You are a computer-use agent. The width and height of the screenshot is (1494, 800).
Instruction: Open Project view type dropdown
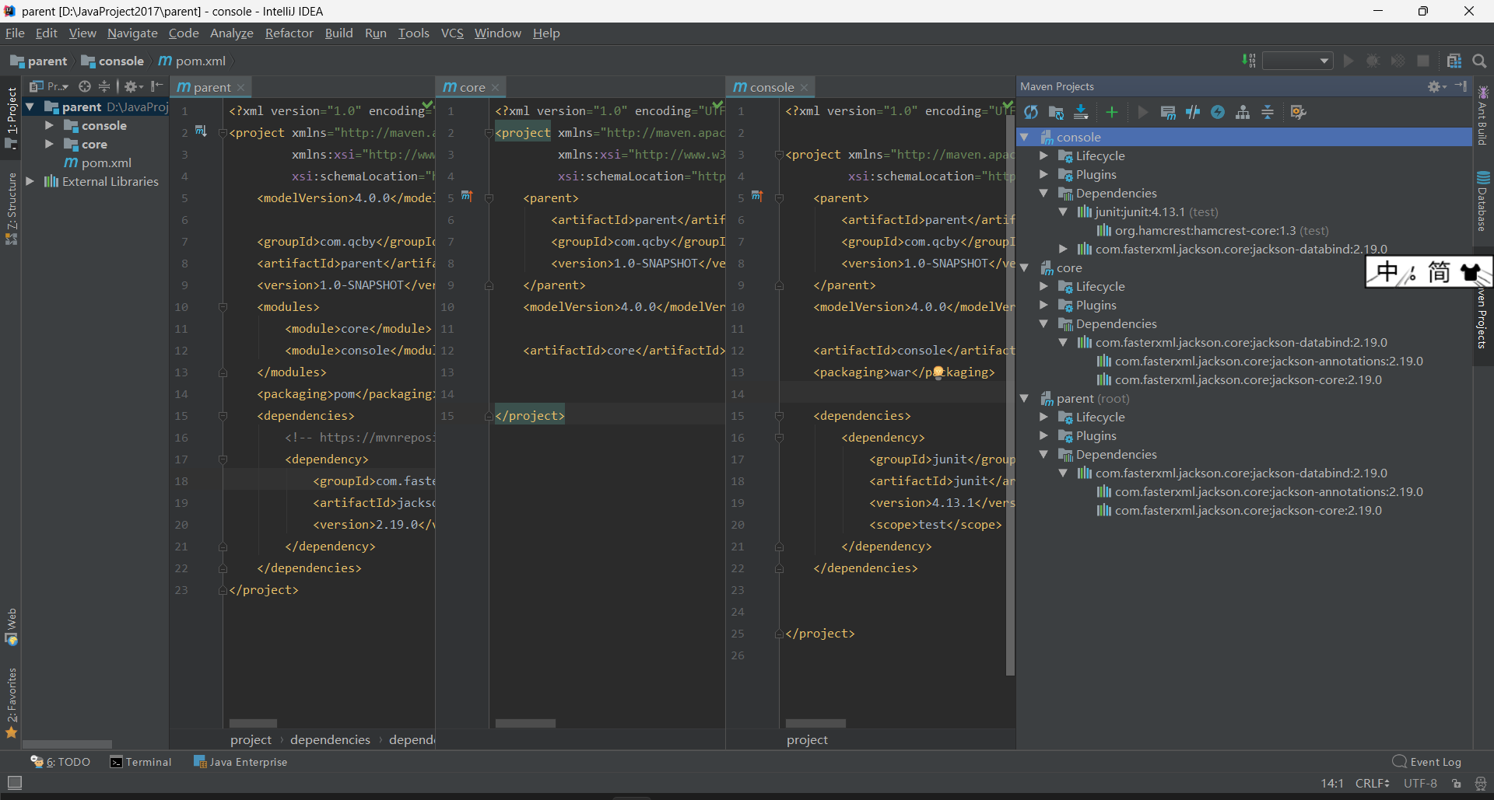(49, 86)
